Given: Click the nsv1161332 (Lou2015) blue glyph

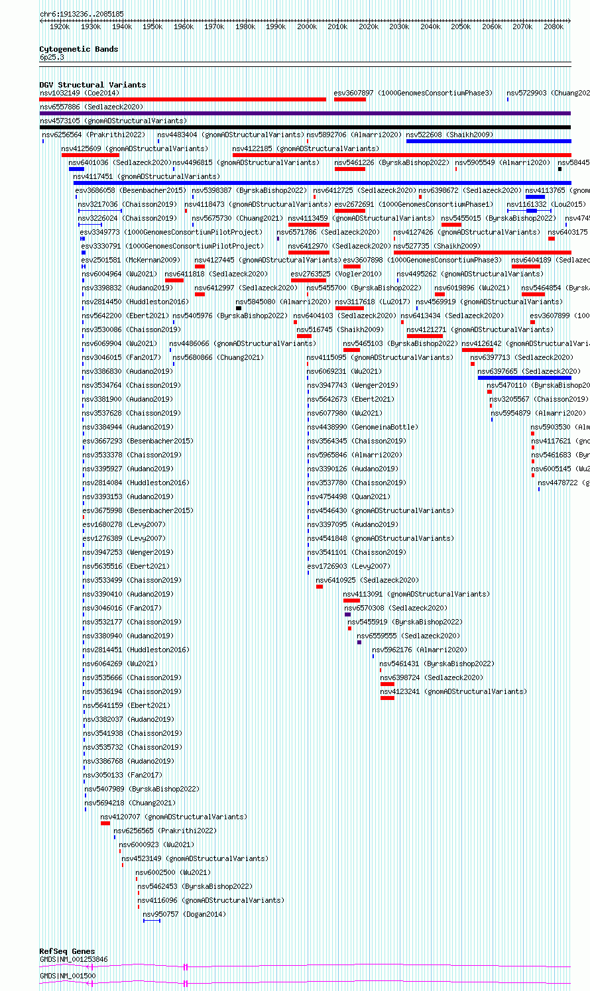Looking at the screenshot, I should tap(529, 211).
